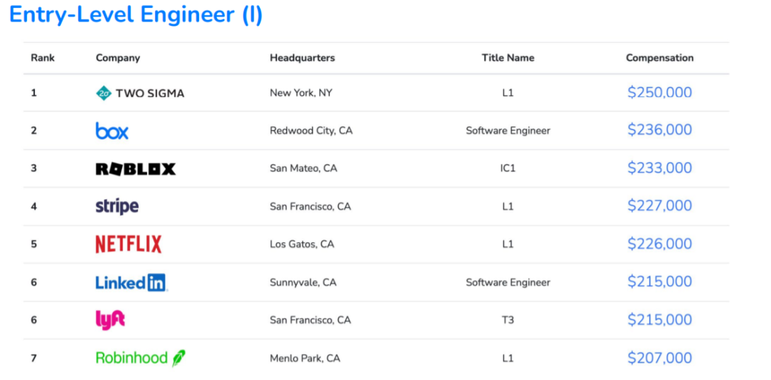Viewport: 771px width, 380px height.
Task: Click the Robinhood logo with feather
Action: tap(141, 358)
